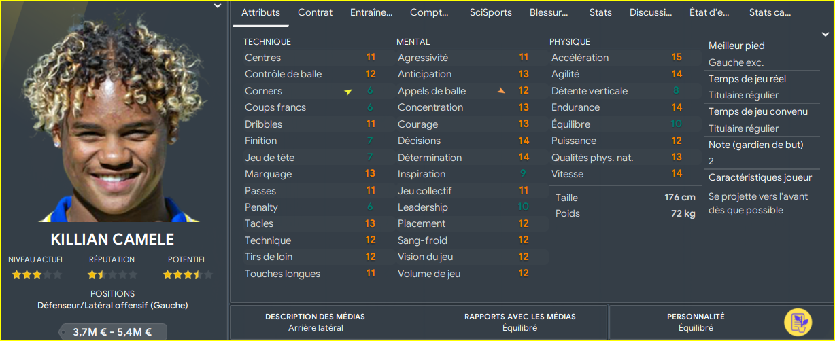Open the Stats tab
835x341 pixels.
(x=600, y=12)
